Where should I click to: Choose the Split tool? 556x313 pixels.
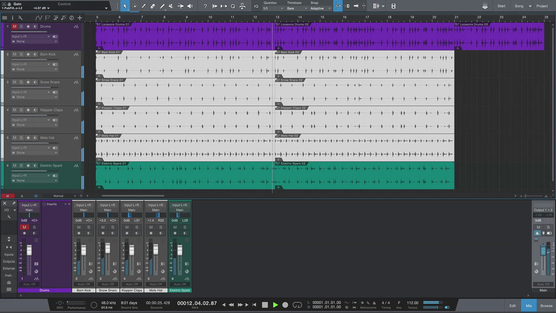[144, 6]
